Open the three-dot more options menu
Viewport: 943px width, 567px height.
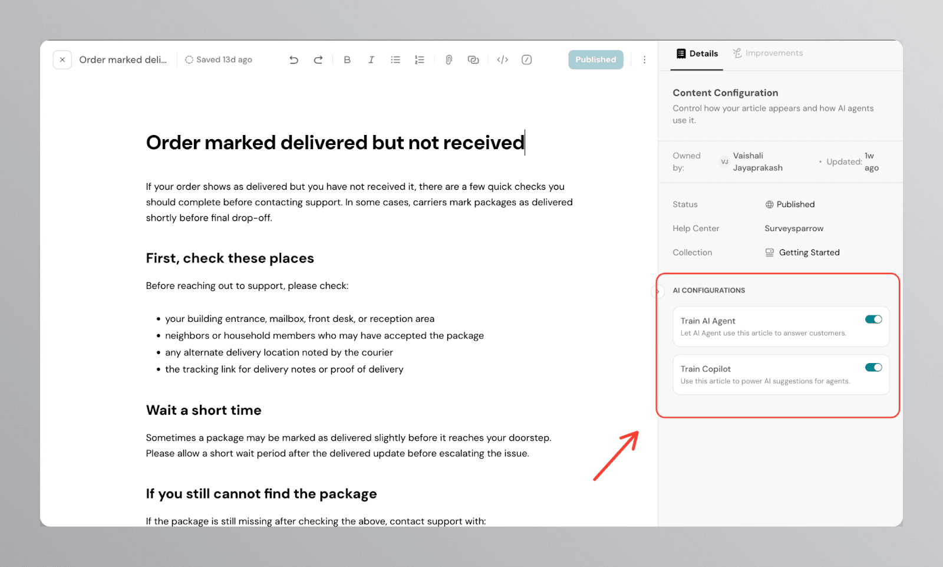(644, 60)
